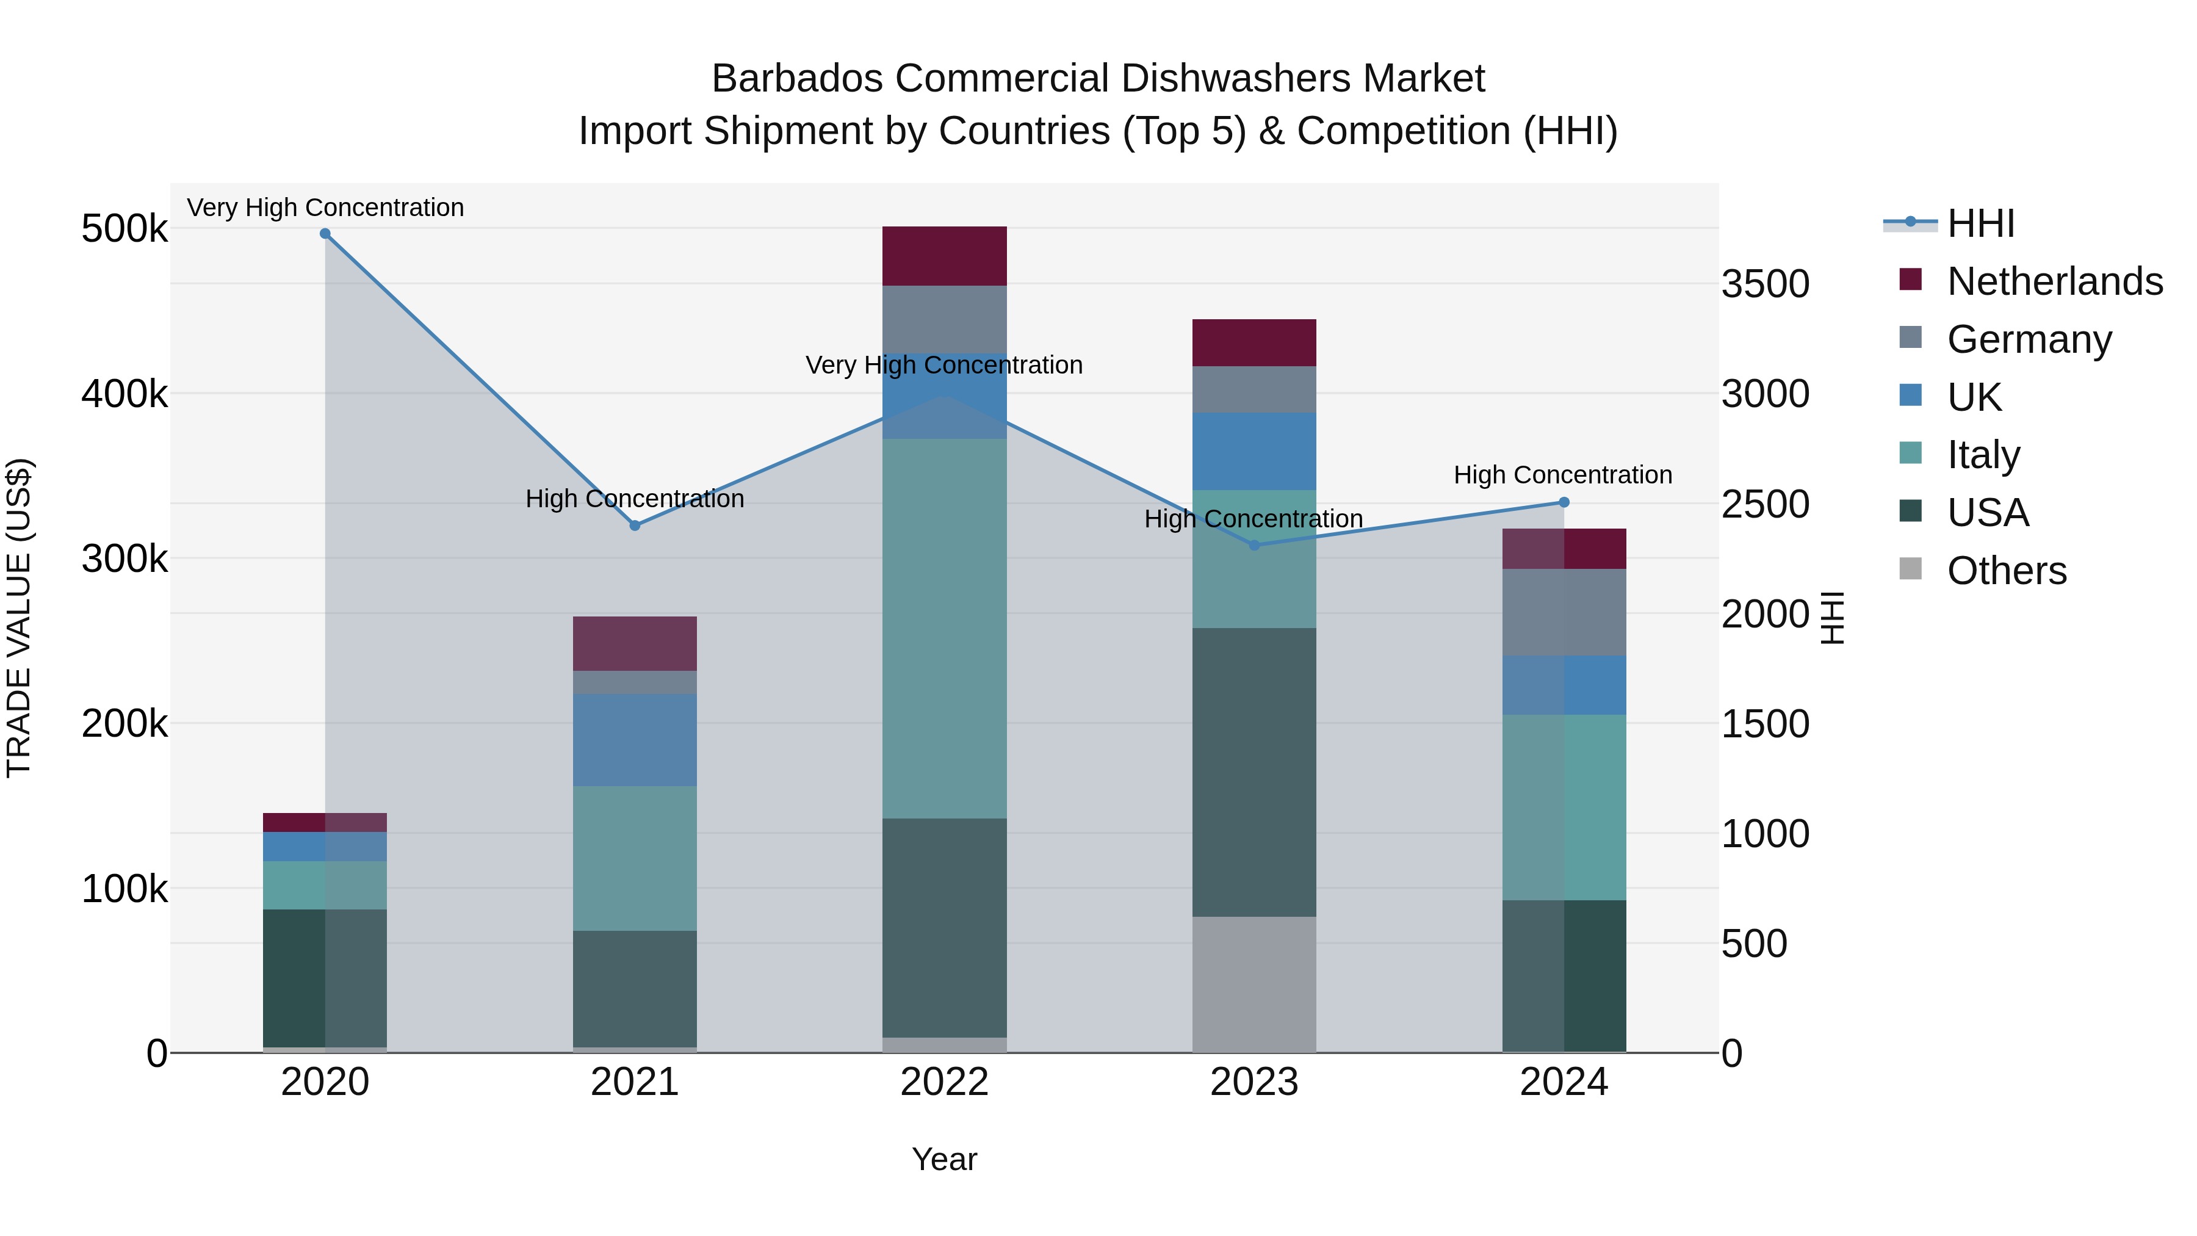Click the 2023 USA bar segment

(x=1254, y=773)
